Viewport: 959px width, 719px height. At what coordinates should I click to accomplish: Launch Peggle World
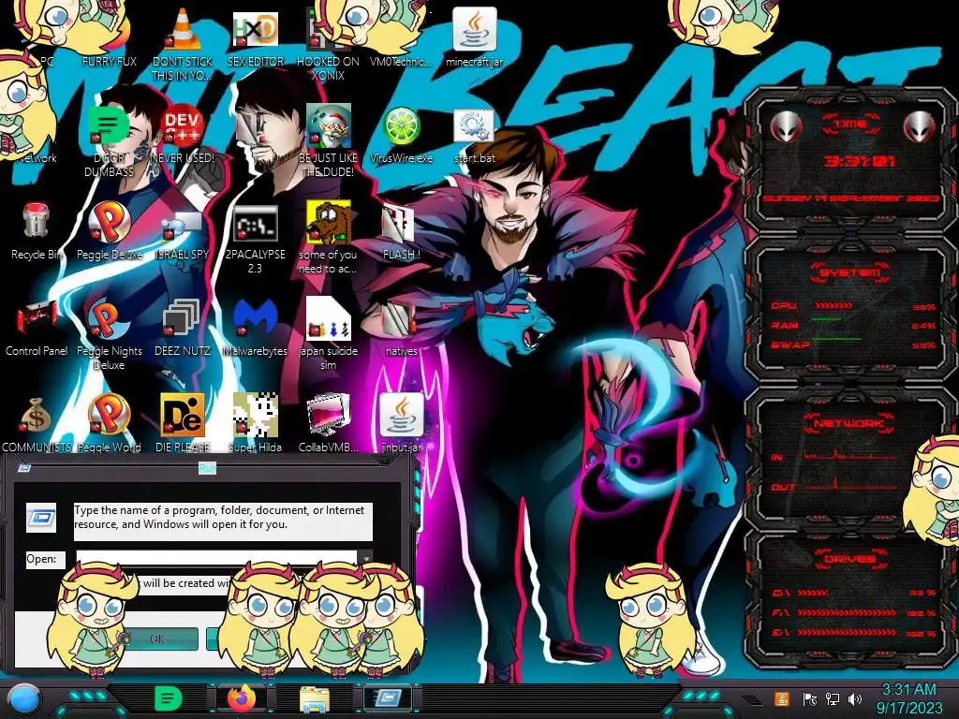click(109, 423)
